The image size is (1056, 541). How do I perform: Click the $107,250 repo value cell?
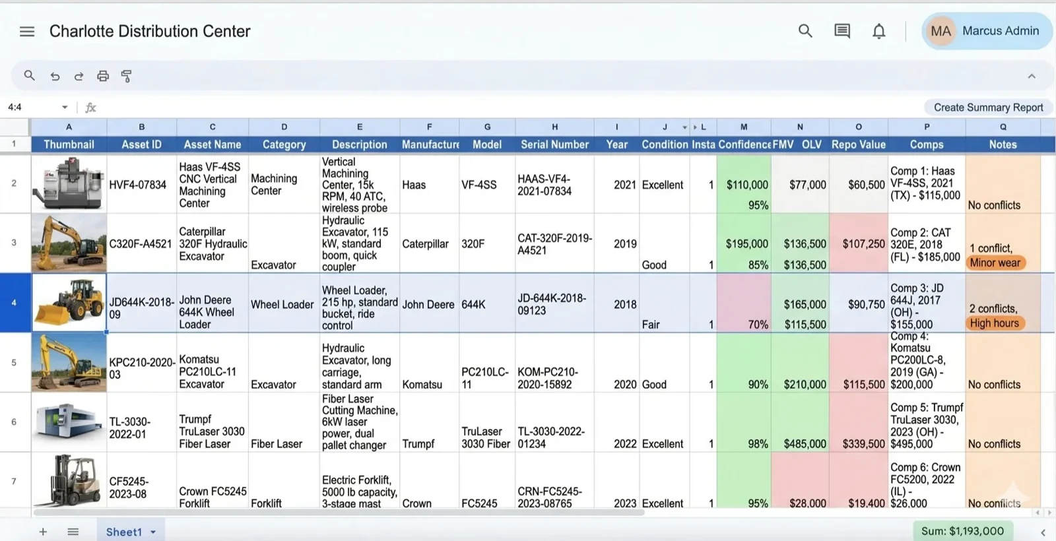point(859,243)
